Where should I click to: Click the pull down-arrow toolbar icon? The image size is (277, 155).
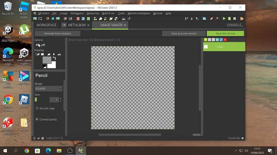point(192,19)
